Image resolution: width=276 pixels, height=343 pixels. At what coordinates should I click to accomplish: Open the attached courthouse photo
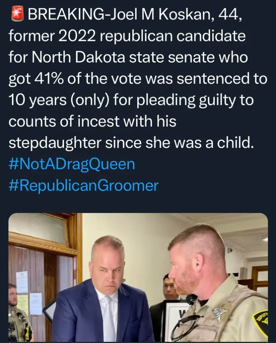138,277
